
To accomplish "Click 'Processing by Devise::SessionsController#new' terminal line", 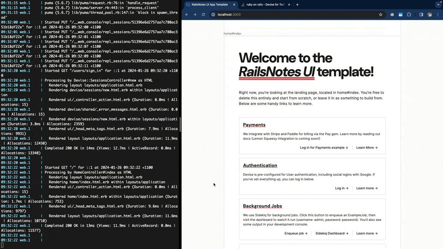I will pos(98,80).
